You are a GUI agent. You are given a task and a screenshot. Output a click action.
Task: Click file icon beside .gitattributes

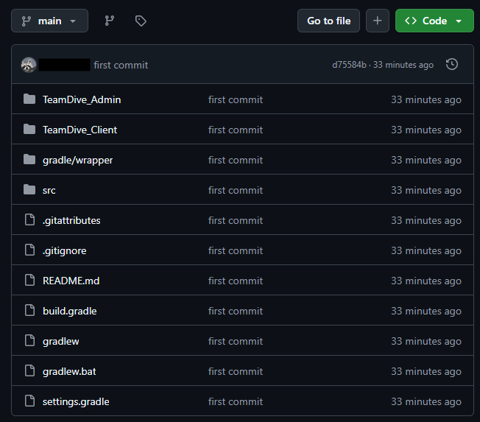29,219
